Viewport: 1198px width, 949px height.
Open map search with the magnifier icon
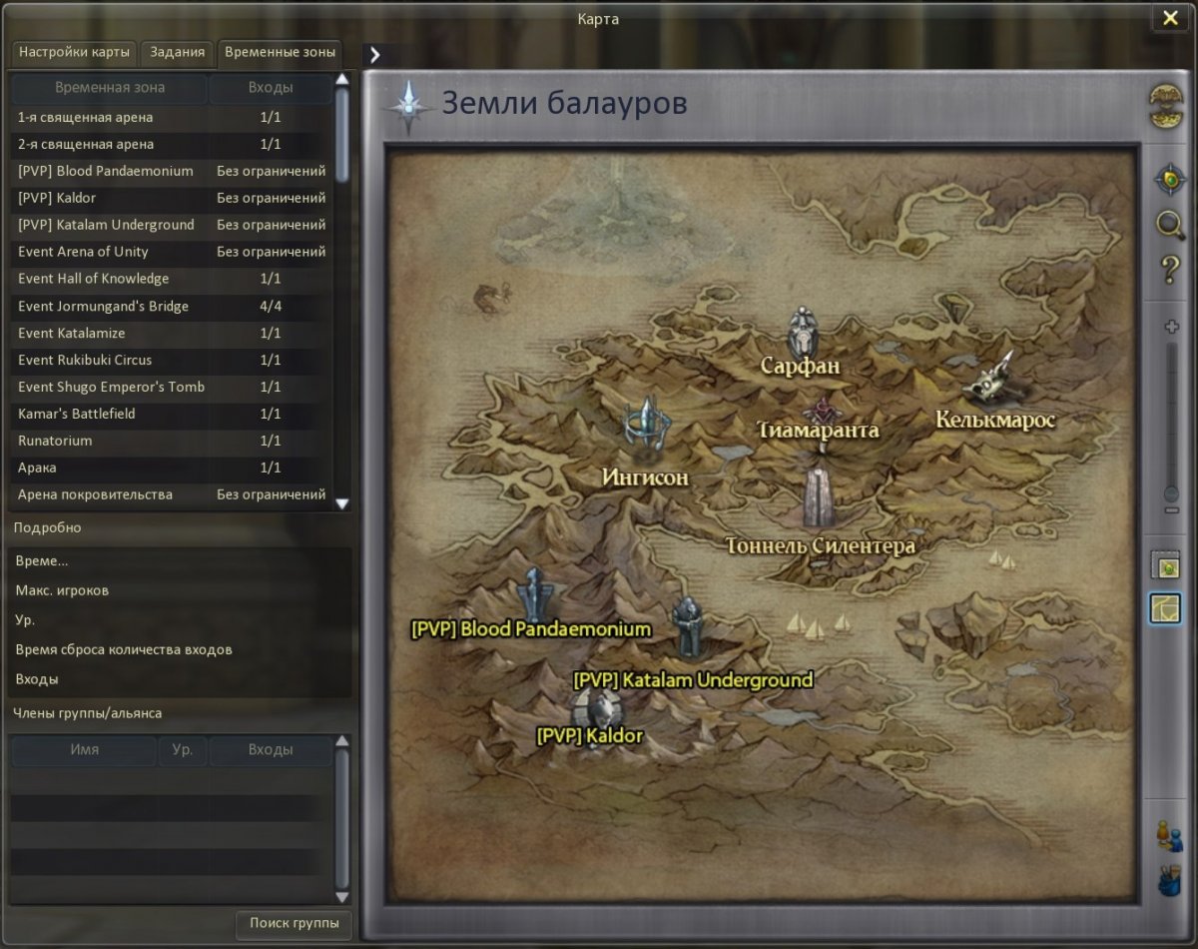pyautogui.click(x=1169, y=224)
